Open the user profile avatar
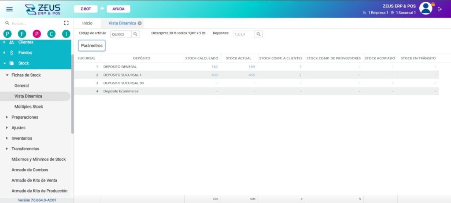Viewport: 451px width, 203px height. (425, 8)
